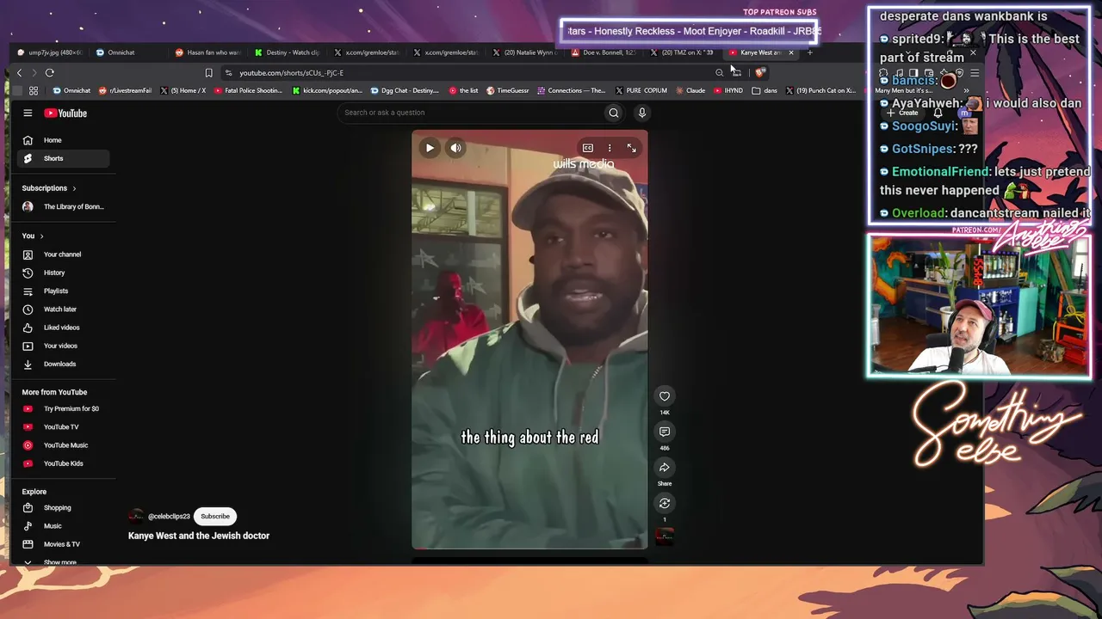
Task: Start voice search with the microphone
Action: click(x=641, y=113)
